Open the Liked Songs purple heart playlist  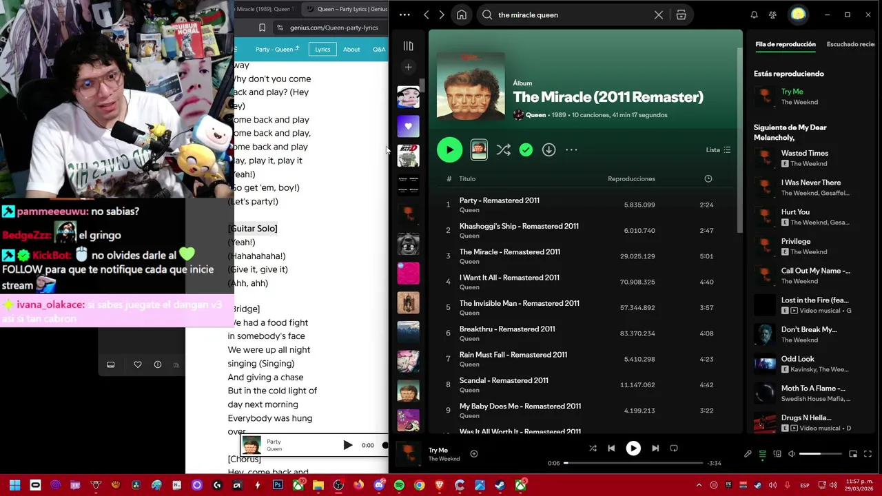pyautogui.click(x=408, y=126)
